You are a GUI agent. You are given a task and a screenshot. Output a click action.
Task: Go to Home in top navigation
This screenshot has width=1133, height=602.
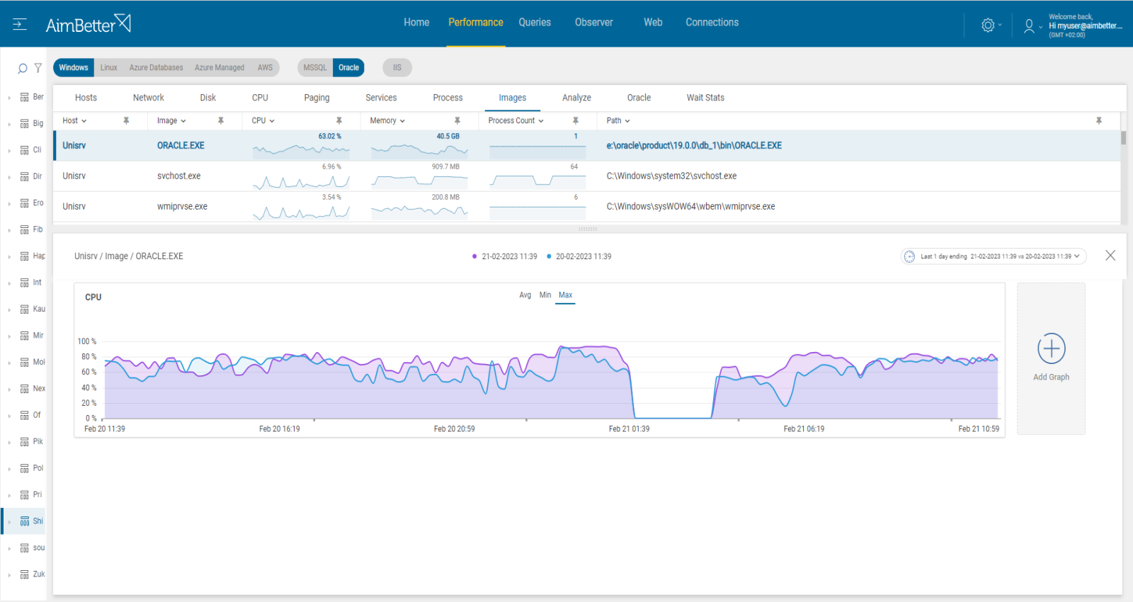pyautogui.click(x=416, y=23)
